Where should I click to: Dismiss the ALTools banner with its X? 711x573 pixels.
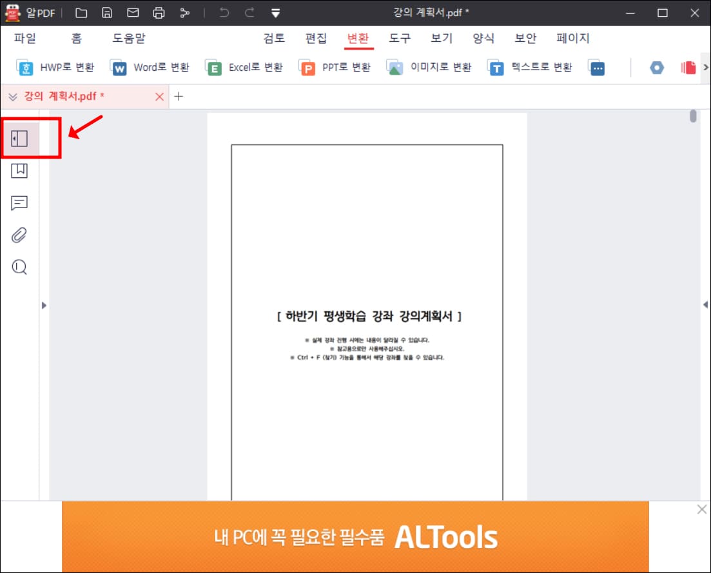pyautogui.click(x=701, y=509)
